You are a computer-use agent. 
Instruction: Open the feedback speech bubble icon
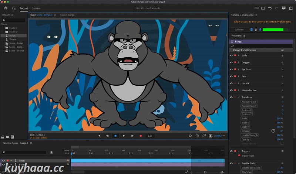click(x=284, y=8)
